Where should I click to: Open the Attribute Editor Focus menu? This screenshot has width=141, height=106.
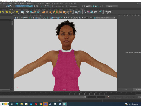[129, 16]
